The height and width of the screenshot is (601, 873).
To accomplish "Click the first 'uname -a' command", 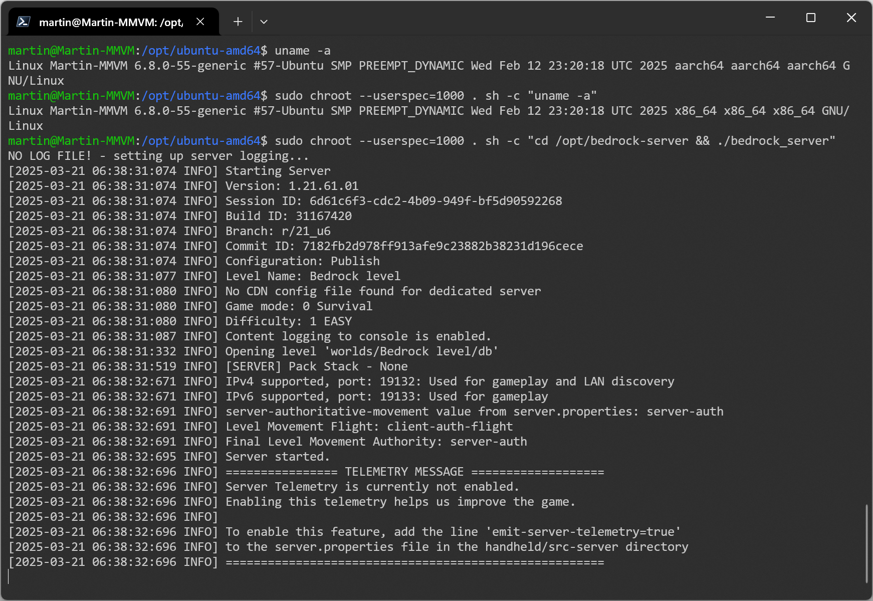I will tap(303, 51).
